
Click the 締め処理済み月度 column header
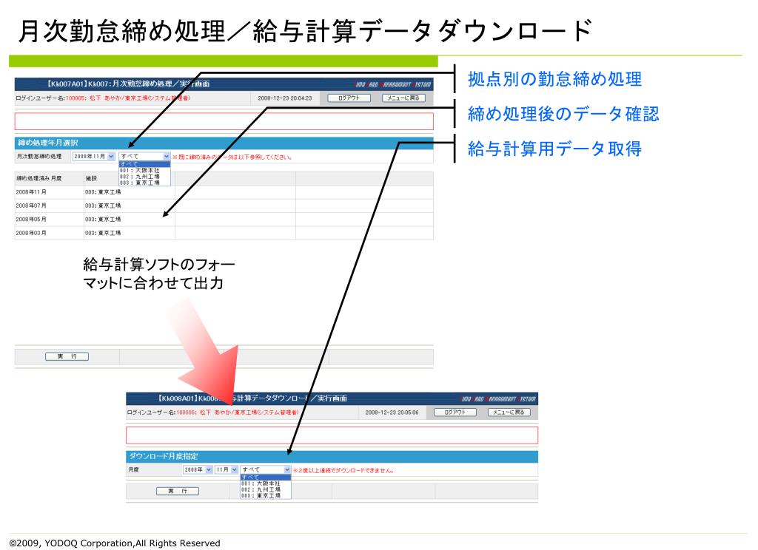[49, 179]
